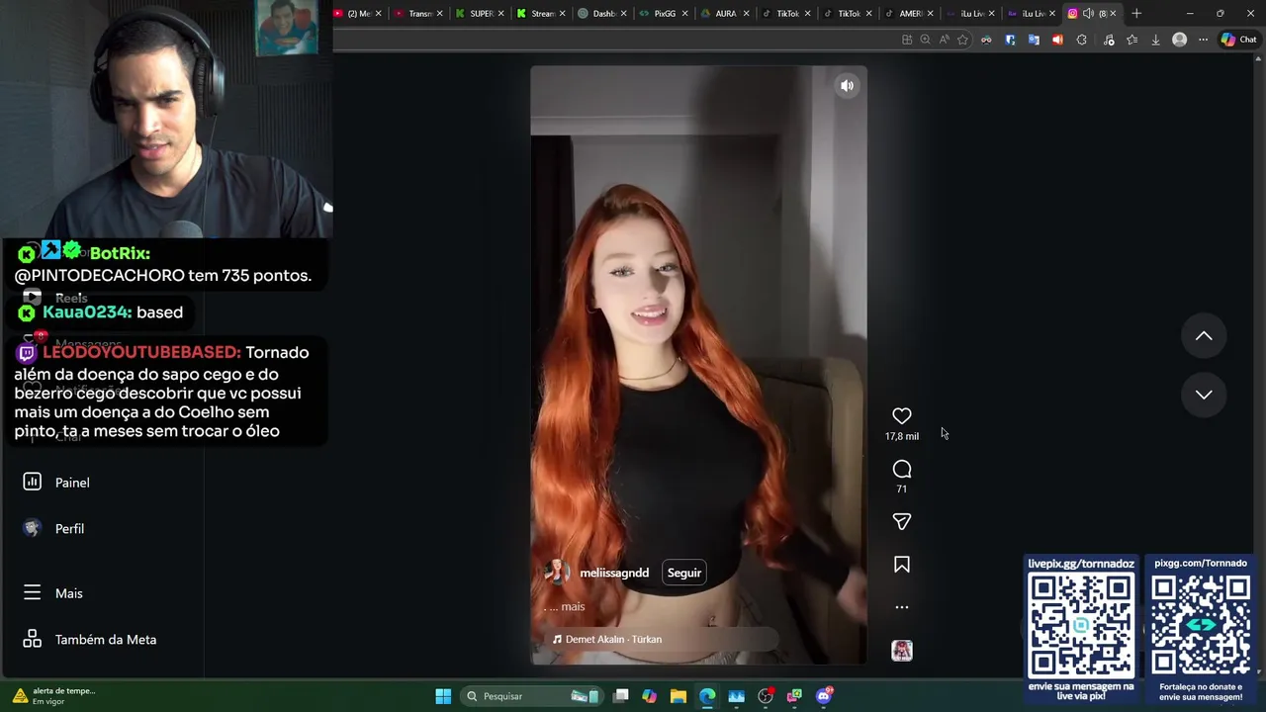Click the pixgg.com/Tornnado QR code
The width and height of the screenshot is (1266, 712).
pyautogui.click(x=1201, y=625)
